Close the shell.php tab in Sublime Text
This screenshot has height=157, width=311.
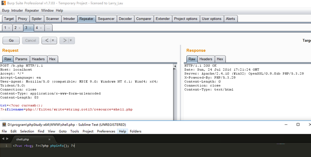point(49,139)
